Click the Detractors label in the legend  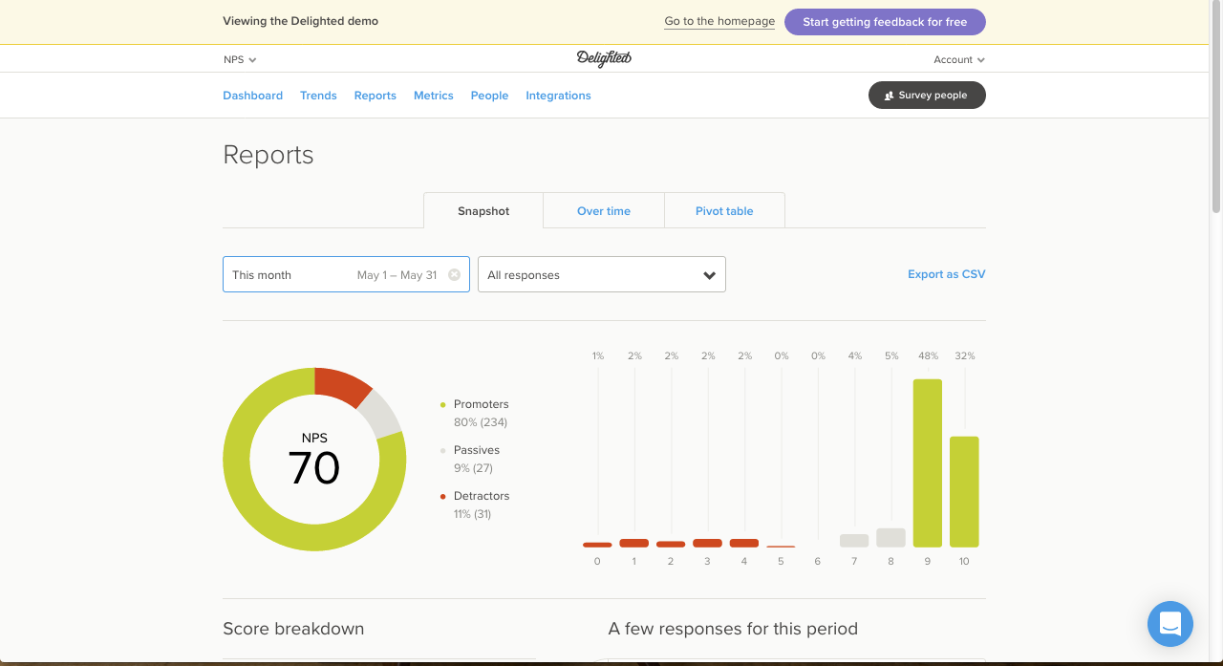pos(482,496)
